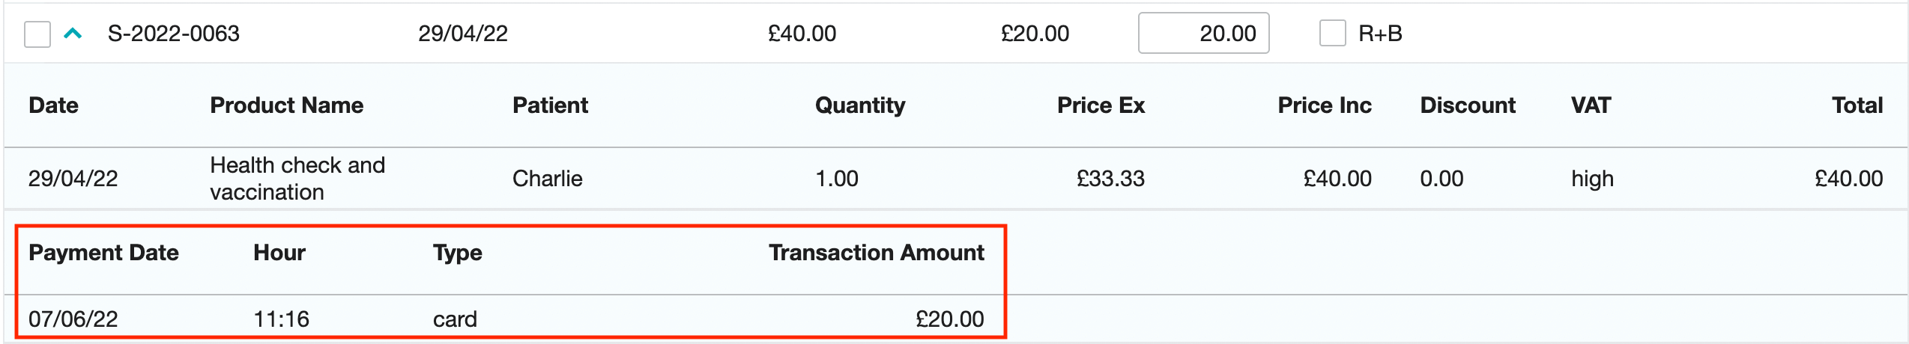The image size is (1909, 344).
Task: Click the Discount column header
Action: coord(1467,105)
